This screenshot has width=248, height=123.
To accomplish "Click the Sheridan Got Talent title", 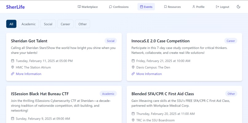I will coord(29,41).
